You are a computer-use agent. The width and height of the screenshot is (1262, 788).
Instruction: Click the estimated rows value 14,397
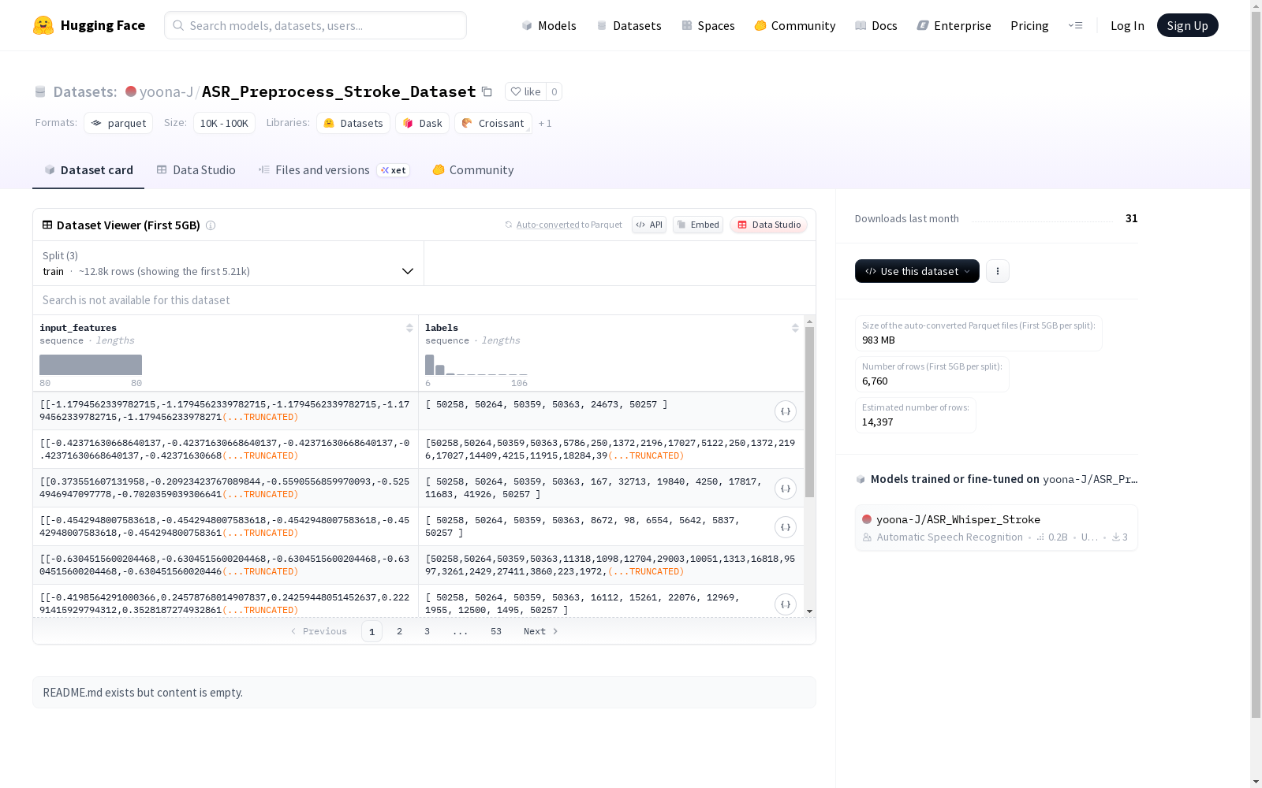(878, 422)
